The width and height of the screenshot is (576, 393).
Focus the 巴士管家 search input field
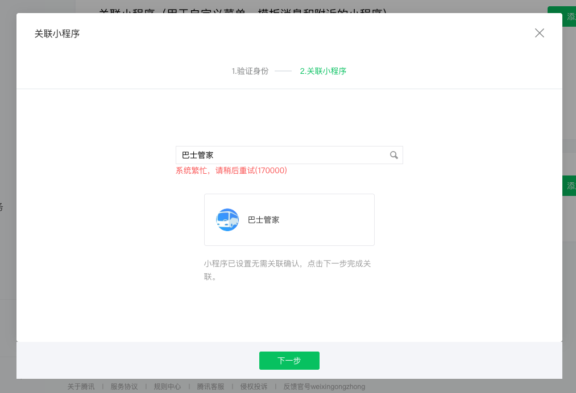289,155
